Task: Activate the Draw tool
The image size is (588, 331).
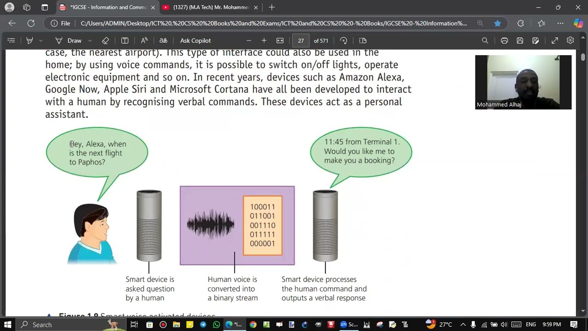Action: coord(68,40)
